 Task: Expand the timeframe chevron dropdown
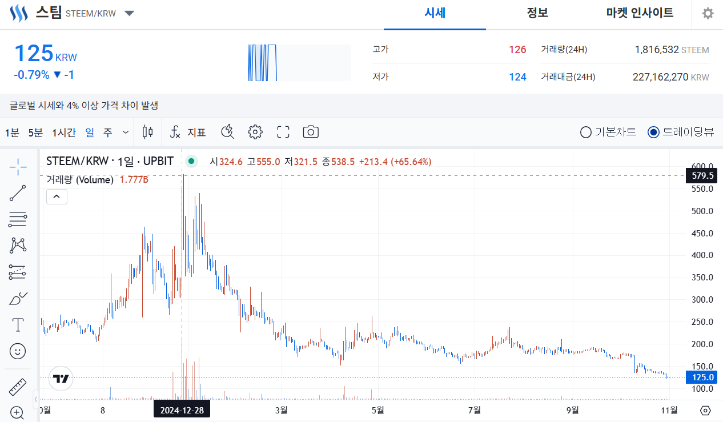point(126,132)
